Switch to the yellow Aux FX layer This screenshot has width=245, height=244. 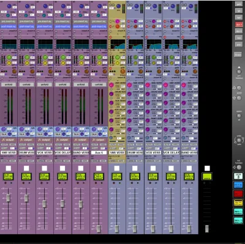(x=238, y=203)
